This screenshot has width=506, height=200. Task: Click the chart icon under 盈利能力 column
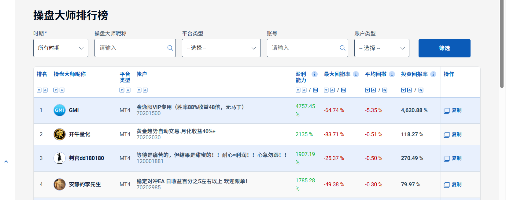pyautogui.click(x=316, y=90)
